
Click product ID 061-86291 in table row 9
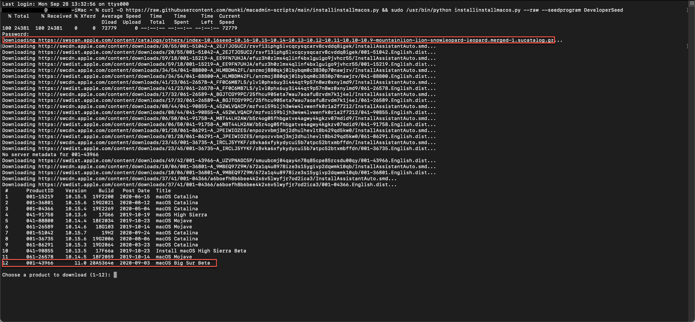(40, 245)
